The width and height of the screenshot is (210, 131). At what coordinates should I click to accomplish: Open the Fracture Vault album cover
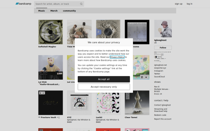pos(50,103)
